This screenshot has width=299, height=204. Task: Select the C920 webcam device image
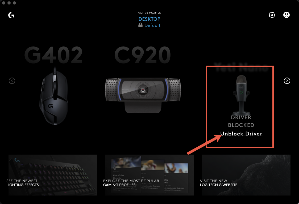pos(143,95)
